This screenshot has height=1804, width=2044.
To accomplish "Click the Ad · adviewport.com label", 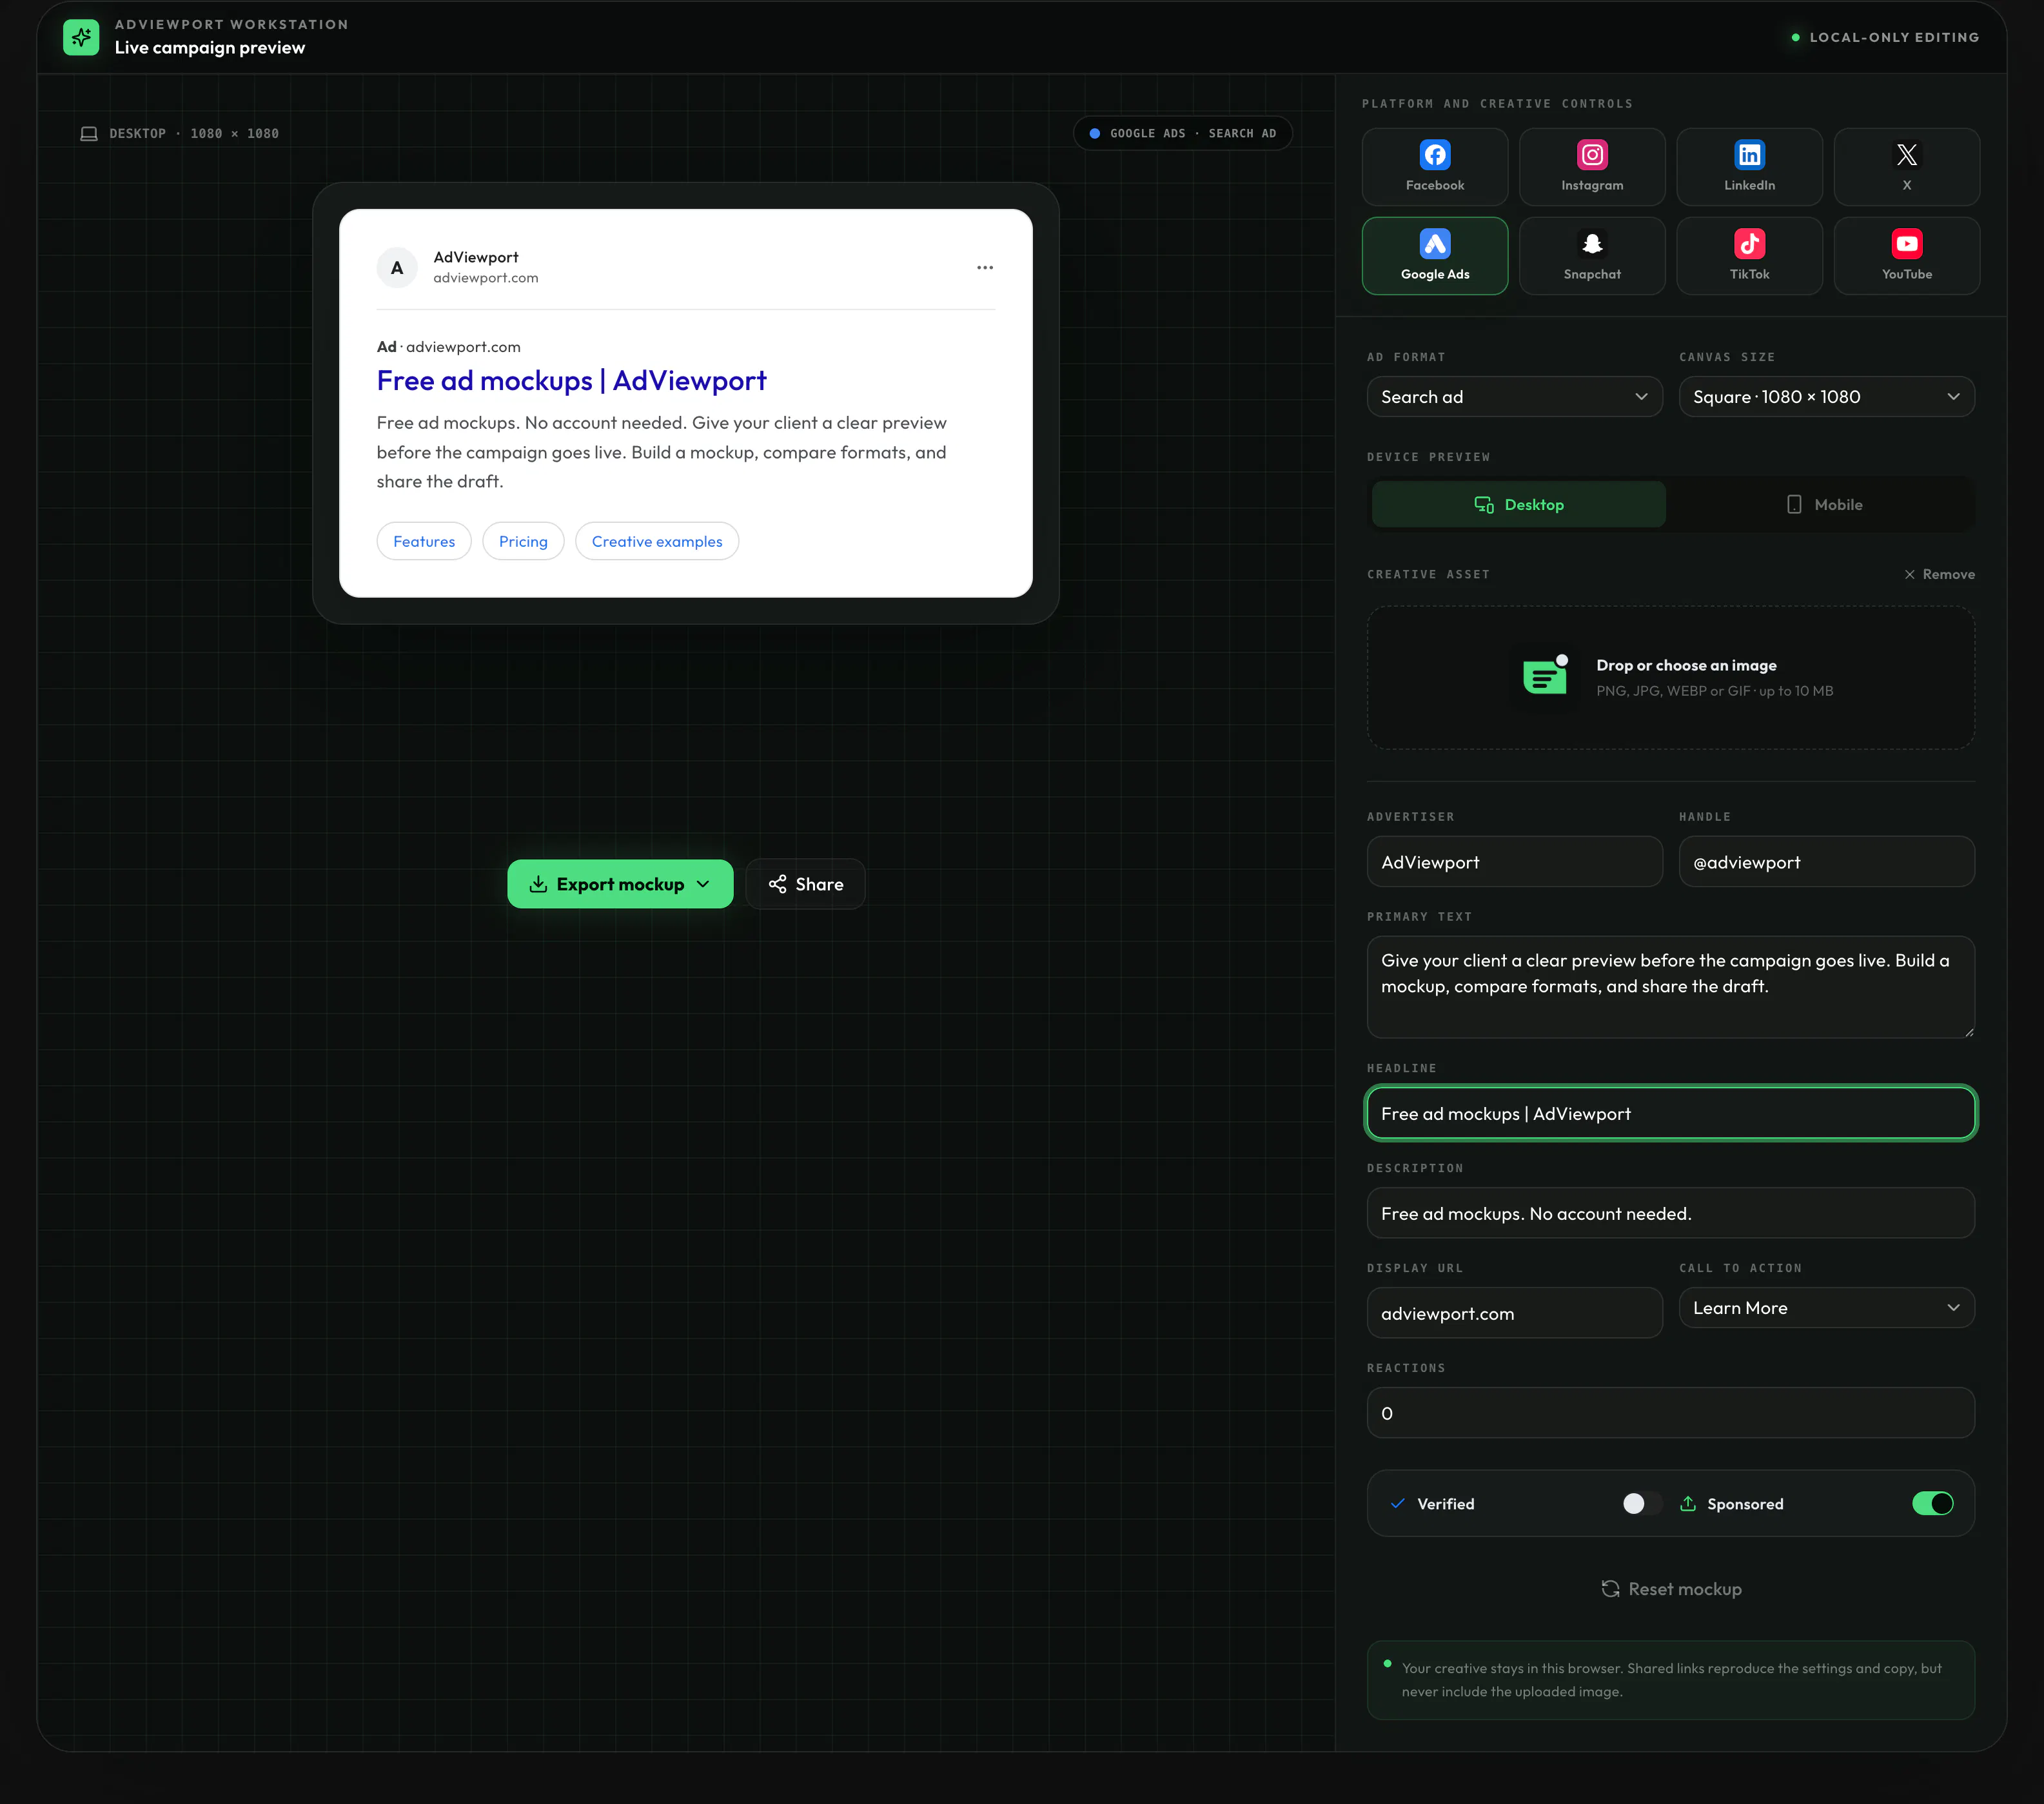I will tap(448, 347).
